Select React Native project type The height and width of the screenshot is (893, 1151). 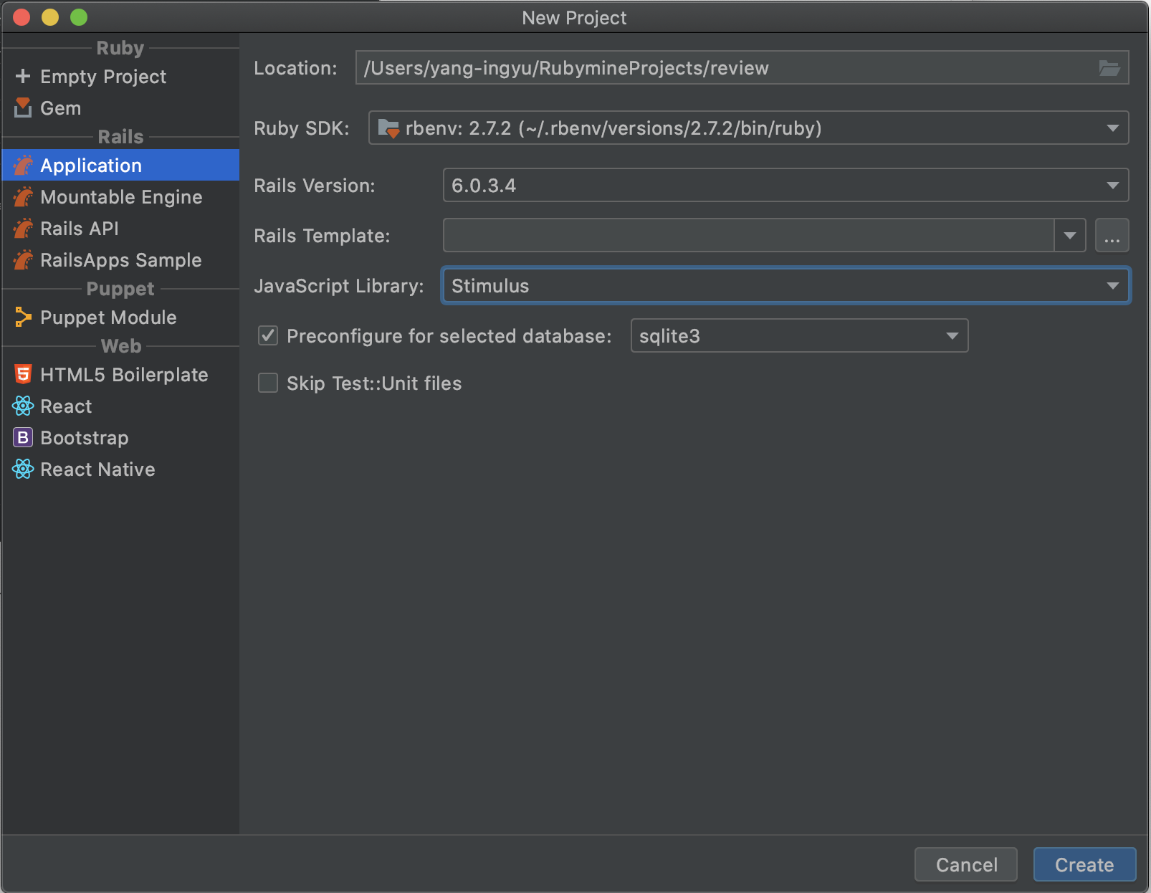click(x=120, y=469)
